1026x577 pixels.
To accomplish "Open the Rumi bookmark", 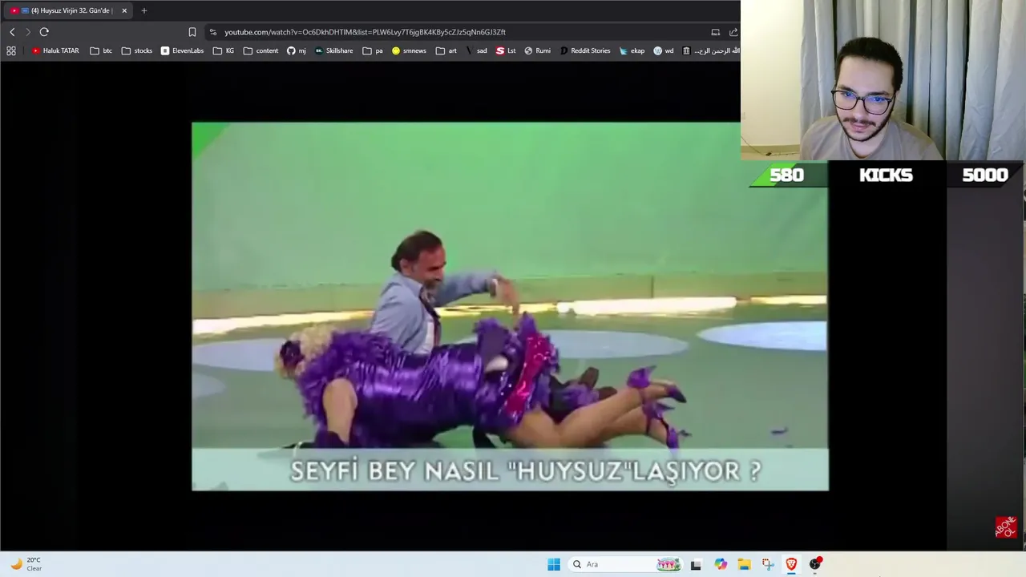I will point(537,50).
